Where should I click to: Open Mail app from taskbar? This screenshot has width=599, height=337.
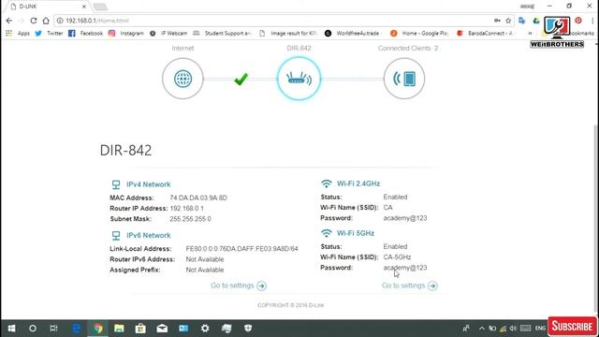pyautogui.click(x=162, y=329)
